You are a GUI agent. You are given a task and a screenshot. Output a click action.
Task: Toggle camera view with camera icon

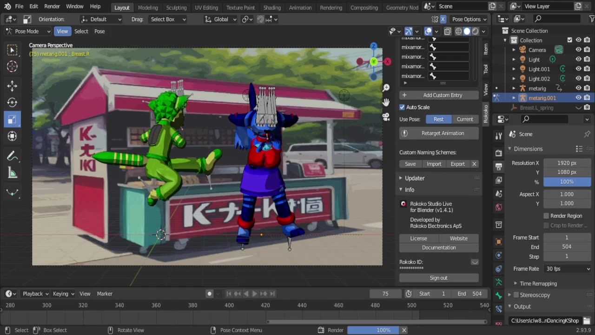pos(386,117)
